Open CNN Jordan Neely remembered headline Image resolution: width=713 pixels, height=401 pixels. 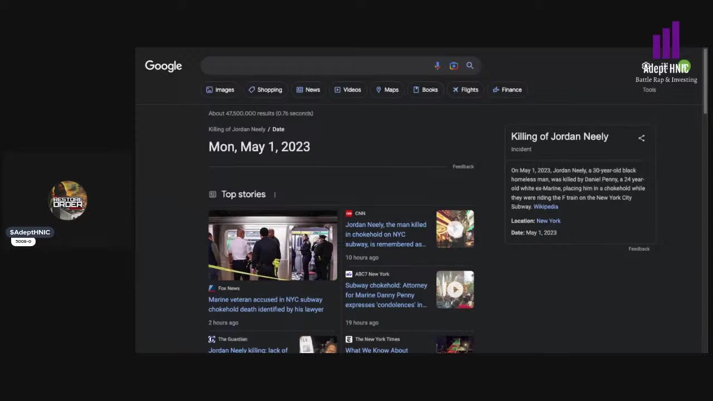385,234
